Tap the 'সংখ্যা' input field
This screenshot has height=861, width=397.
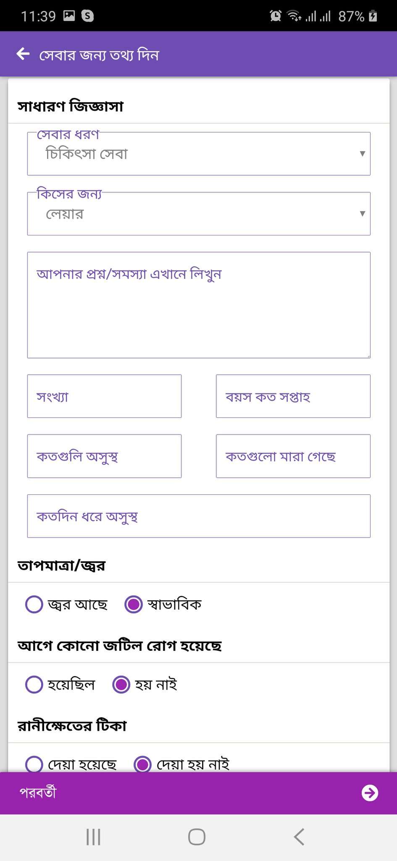pyautogui.click(x=104, y=396)
